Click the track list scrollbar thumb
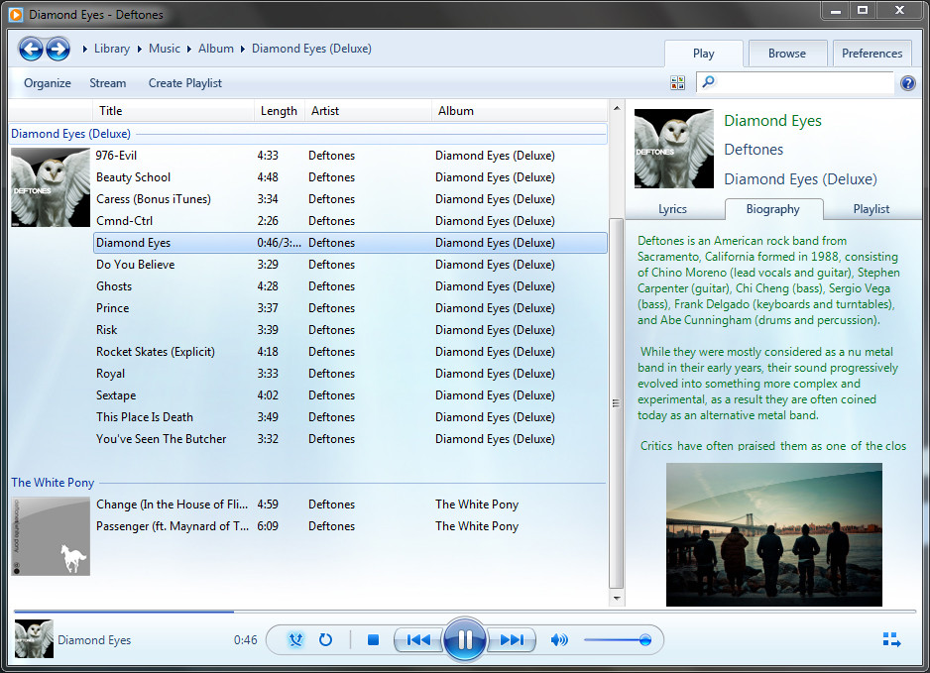This screenshot has width=930, height=673. pyautogui.click(x=617, y=403)
